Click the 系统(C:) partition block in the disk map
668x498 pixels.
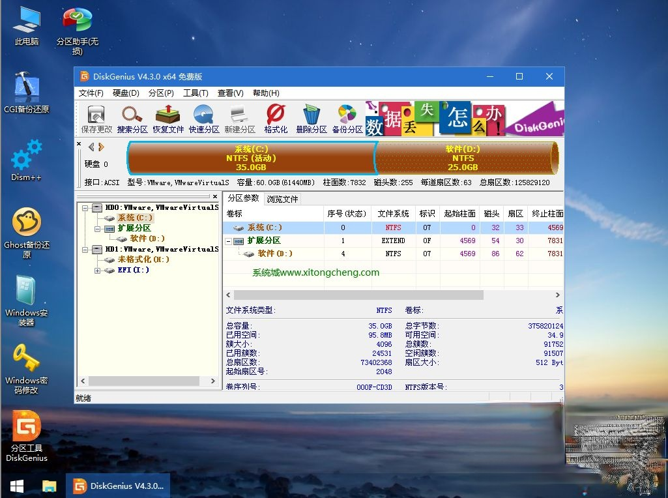(250, 158)
